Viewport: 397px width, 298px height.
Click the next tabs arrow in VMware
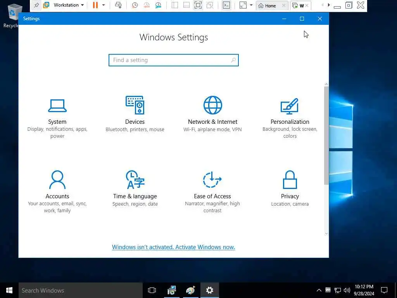329,5
